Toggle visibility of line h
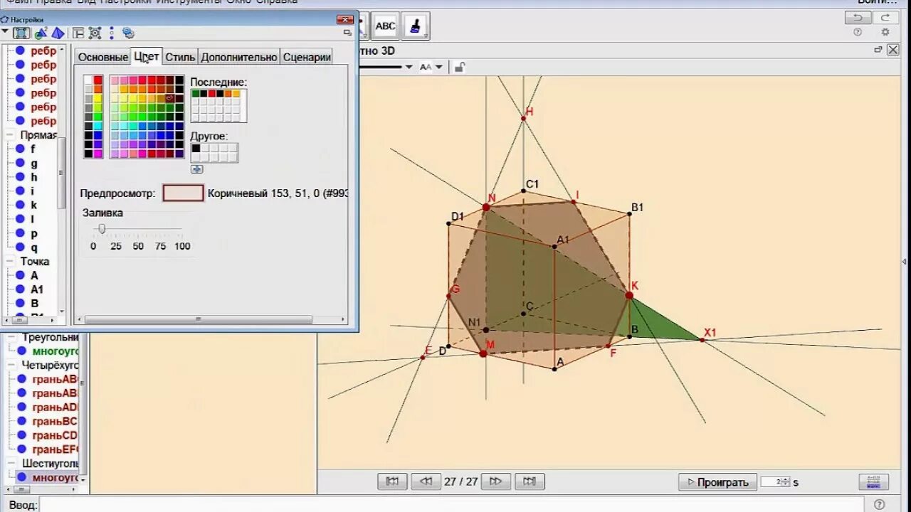This screenshot has width=911, height=512. pos(20,177)
